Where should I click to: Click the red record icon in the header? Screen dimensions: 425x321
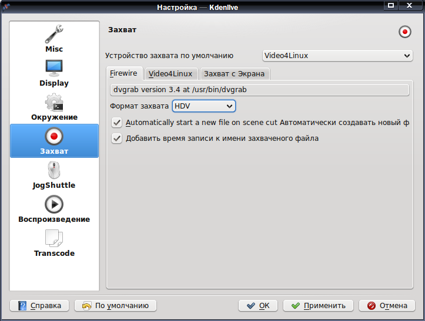pos(405,32)
